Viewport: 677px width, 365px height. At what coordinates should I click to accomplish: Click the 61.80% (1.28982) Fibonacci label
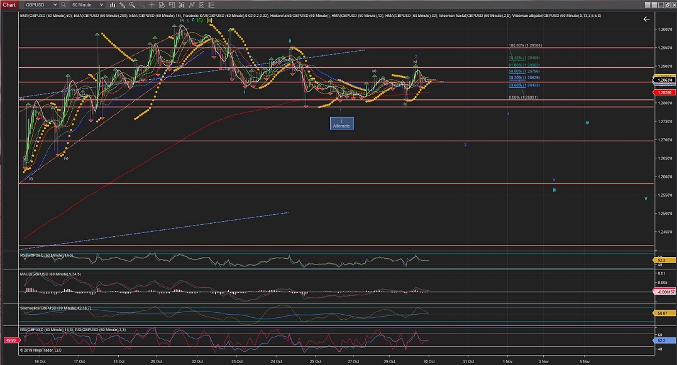point(524,65)
